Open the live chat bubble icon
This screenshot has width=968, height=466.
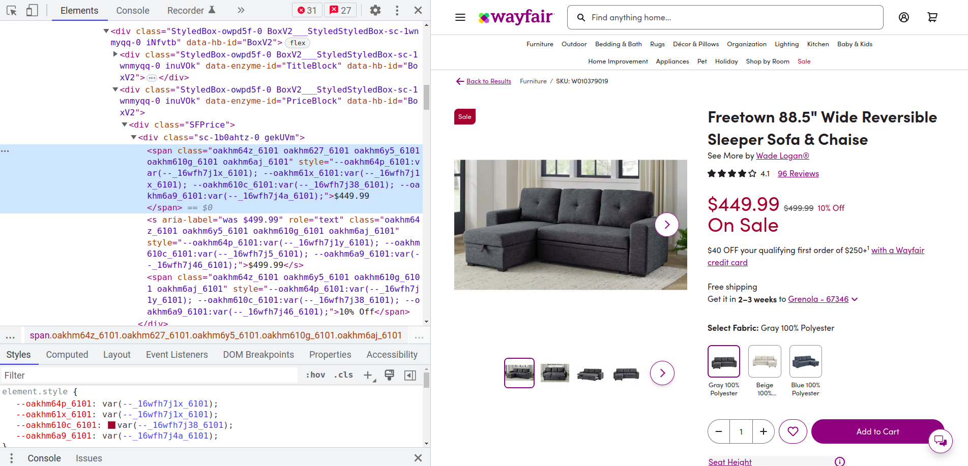coord(941,441)
